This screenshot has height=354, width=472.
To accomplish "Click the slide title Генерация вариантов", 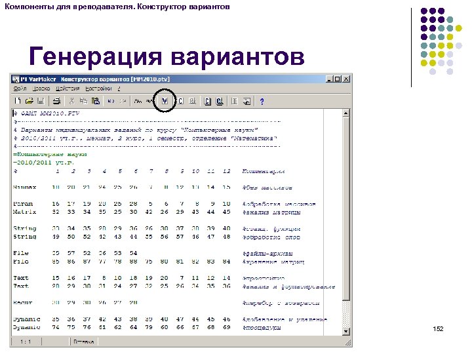I will coord(167,56).
